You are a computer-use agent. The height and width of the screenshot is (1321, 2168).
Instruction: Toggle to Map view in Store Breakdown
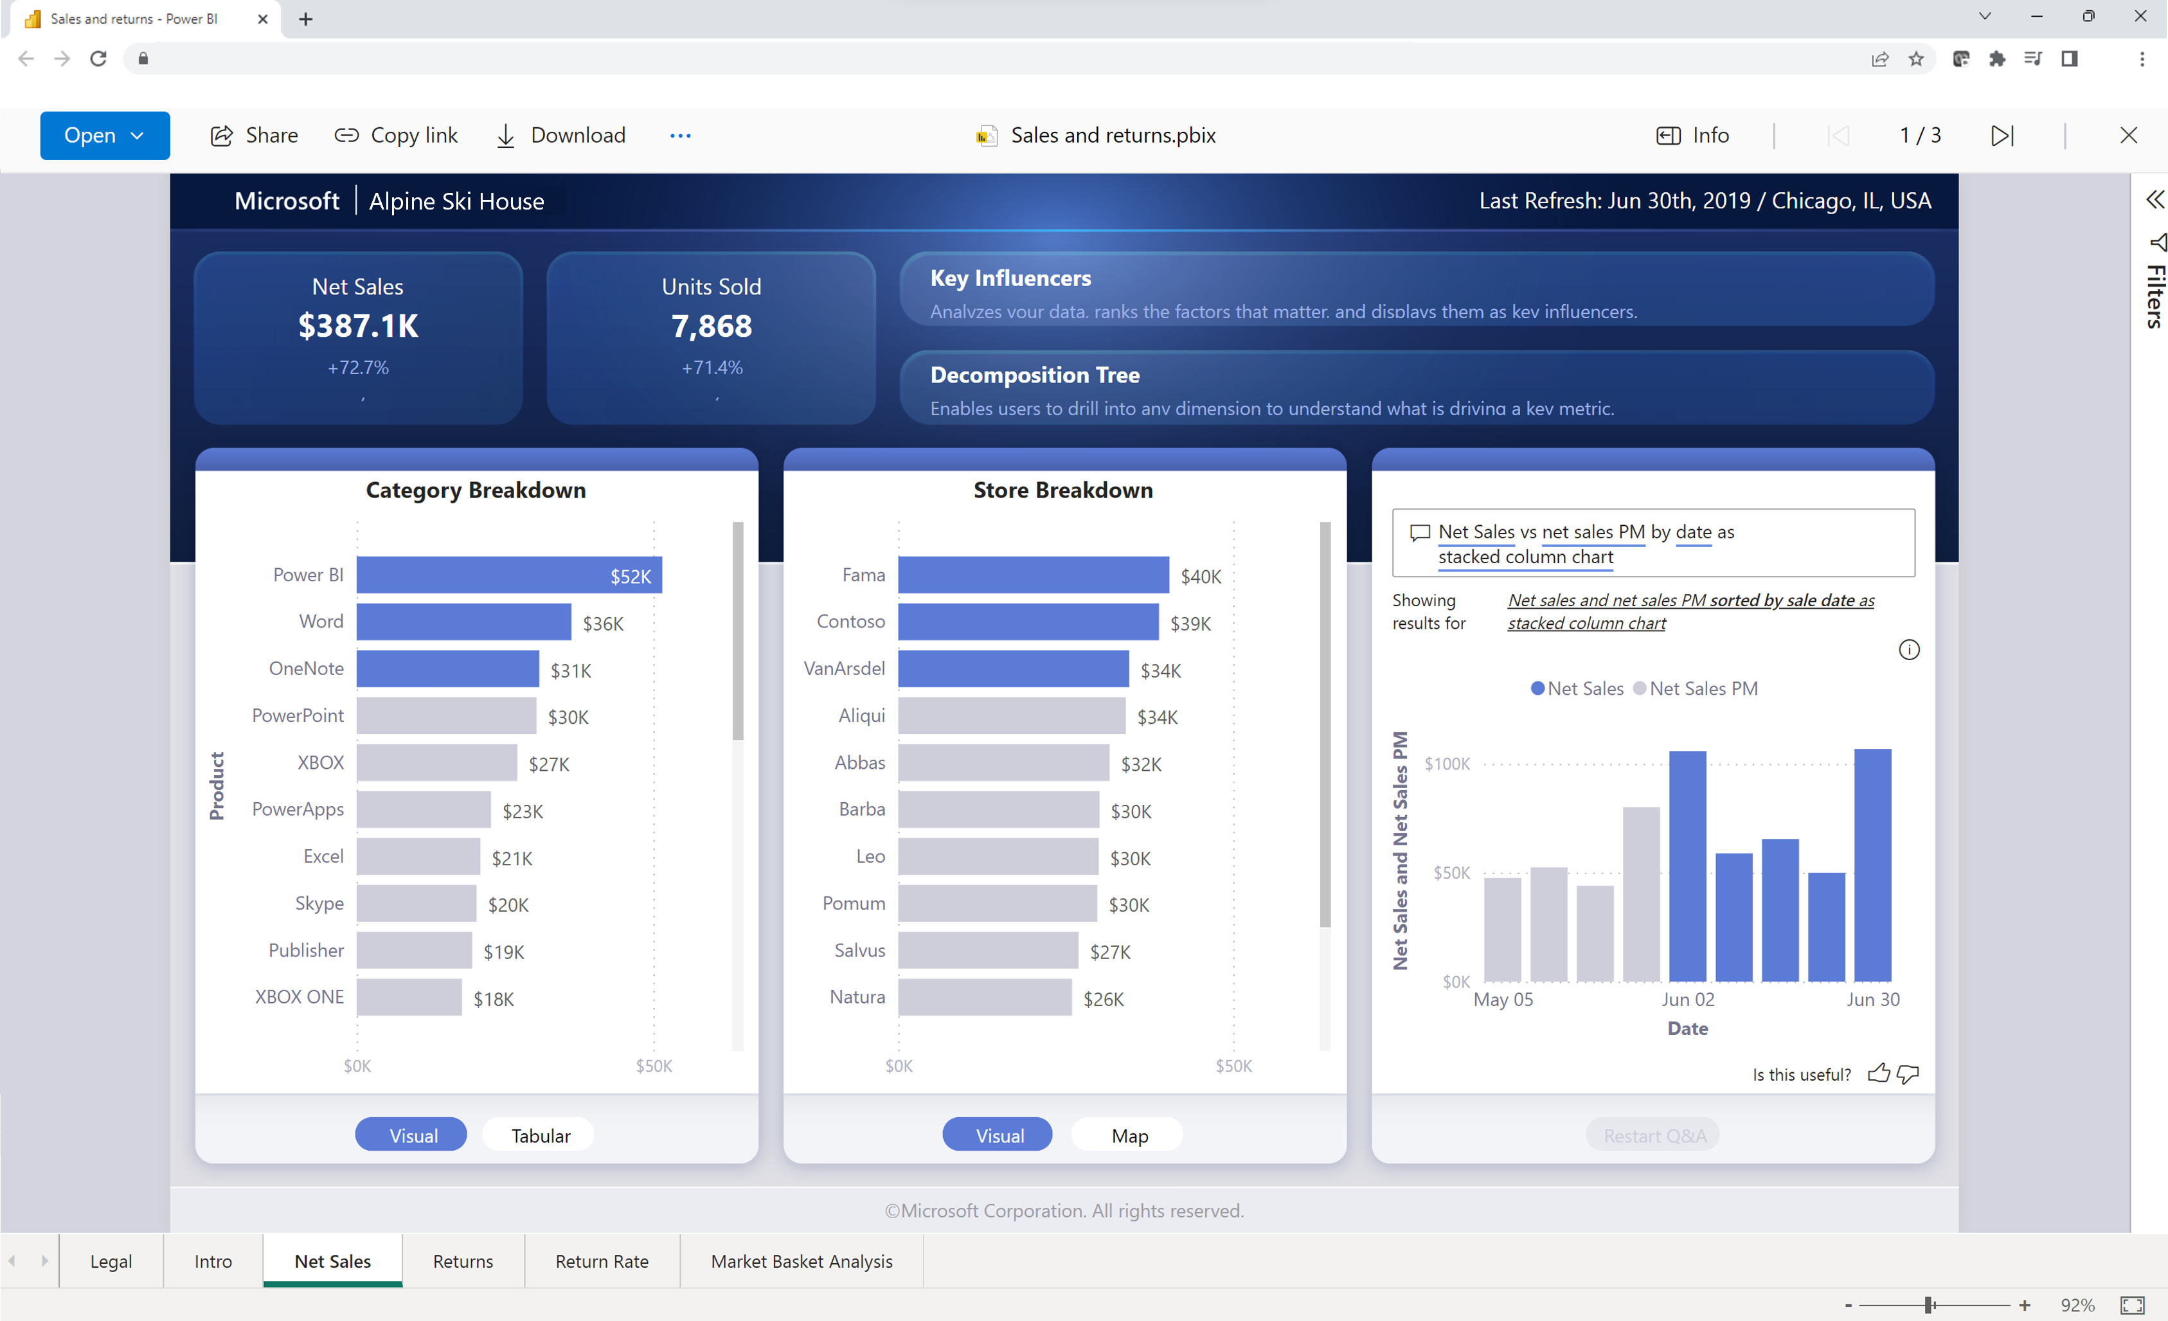[x=1129, y=1135]
